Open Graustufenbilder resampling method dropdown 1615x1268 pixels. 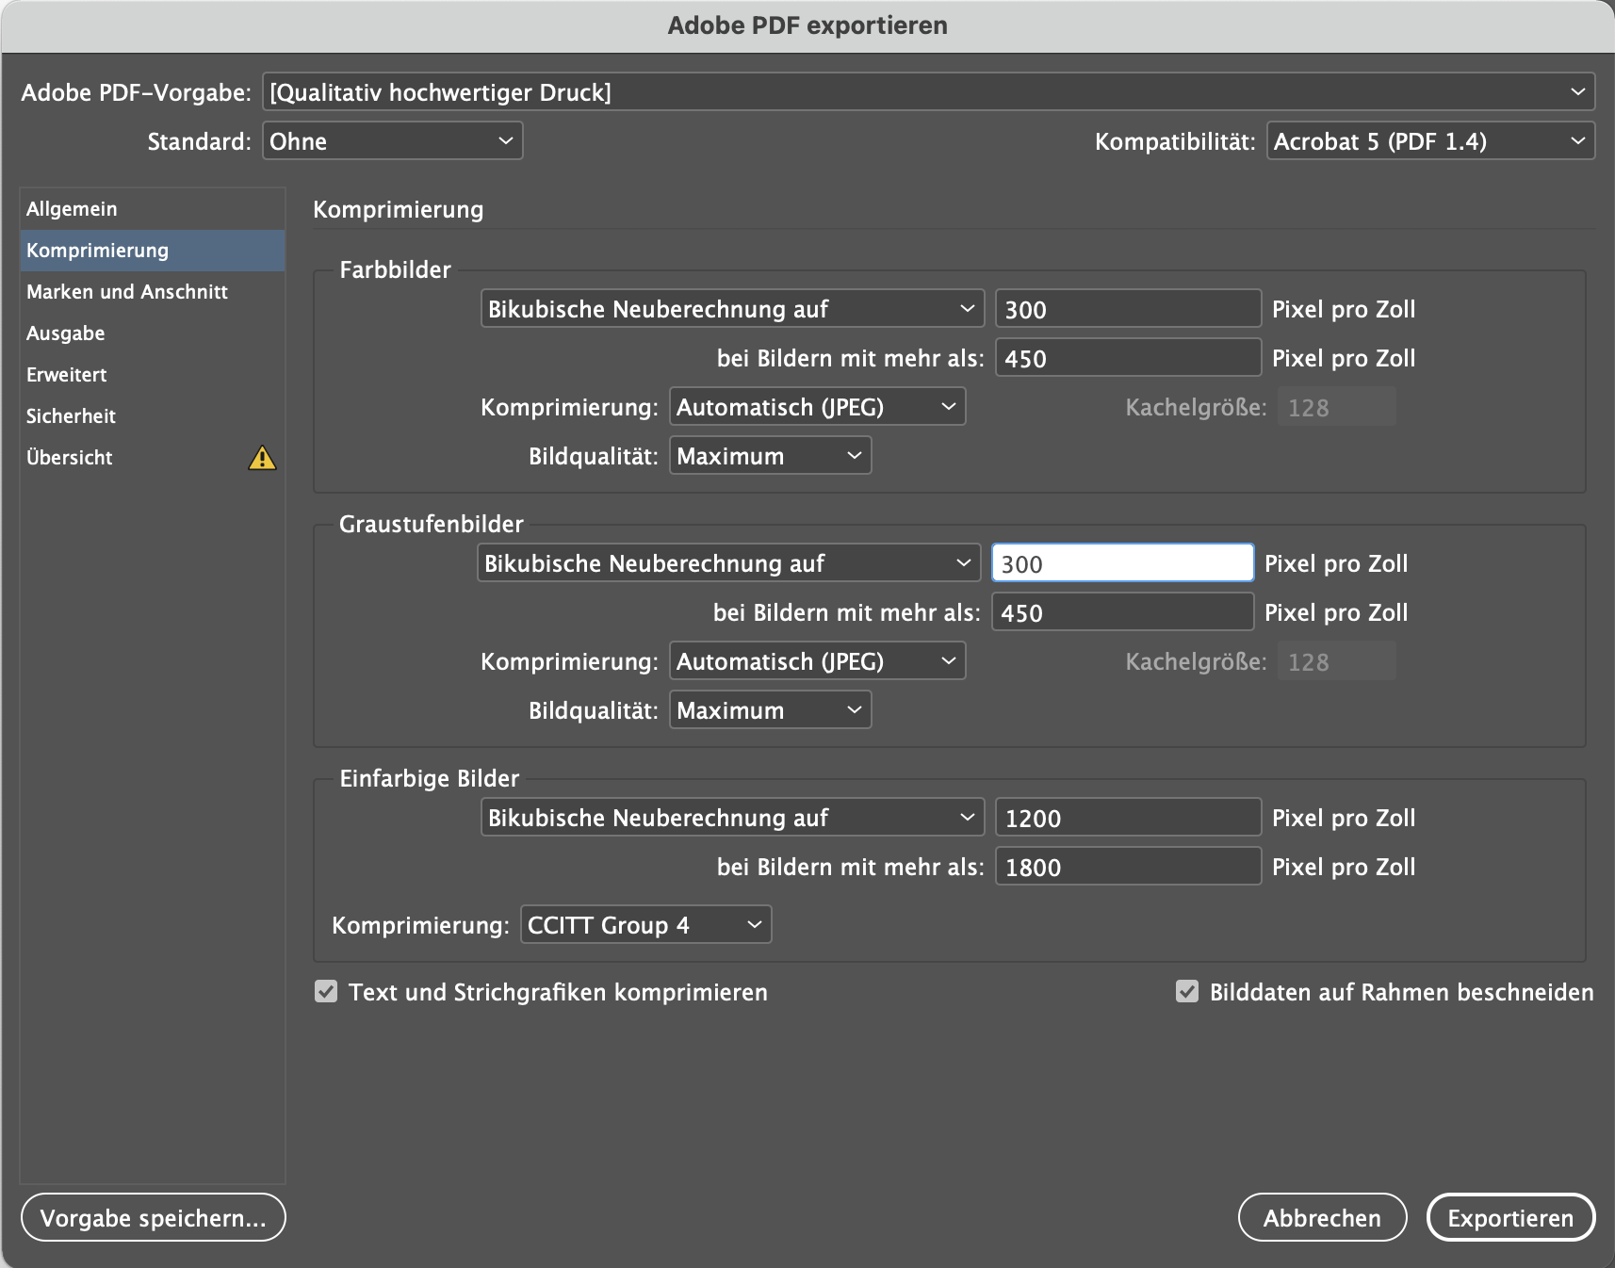pos(728,563)
